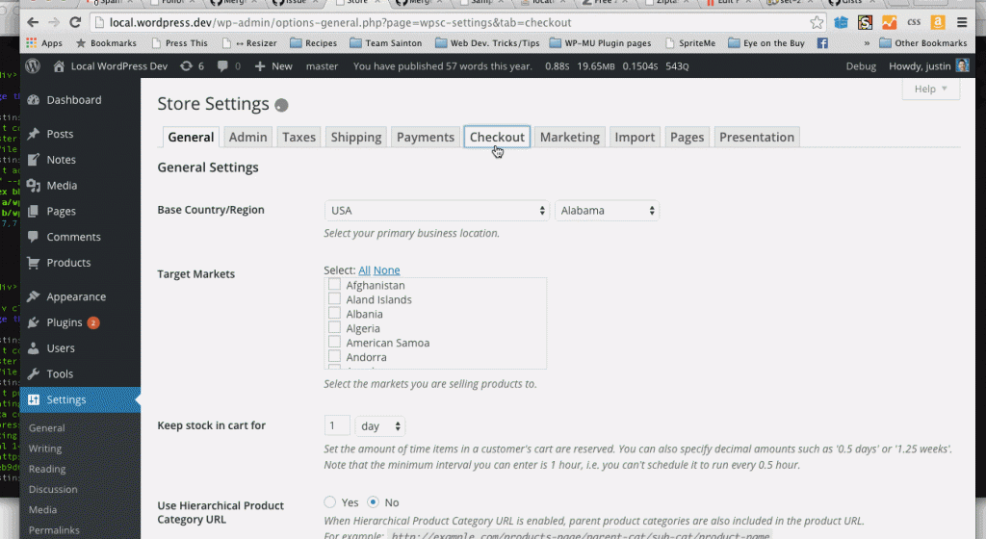
Task: Check the Aland Islands checkbox
Action: (334, 299)
